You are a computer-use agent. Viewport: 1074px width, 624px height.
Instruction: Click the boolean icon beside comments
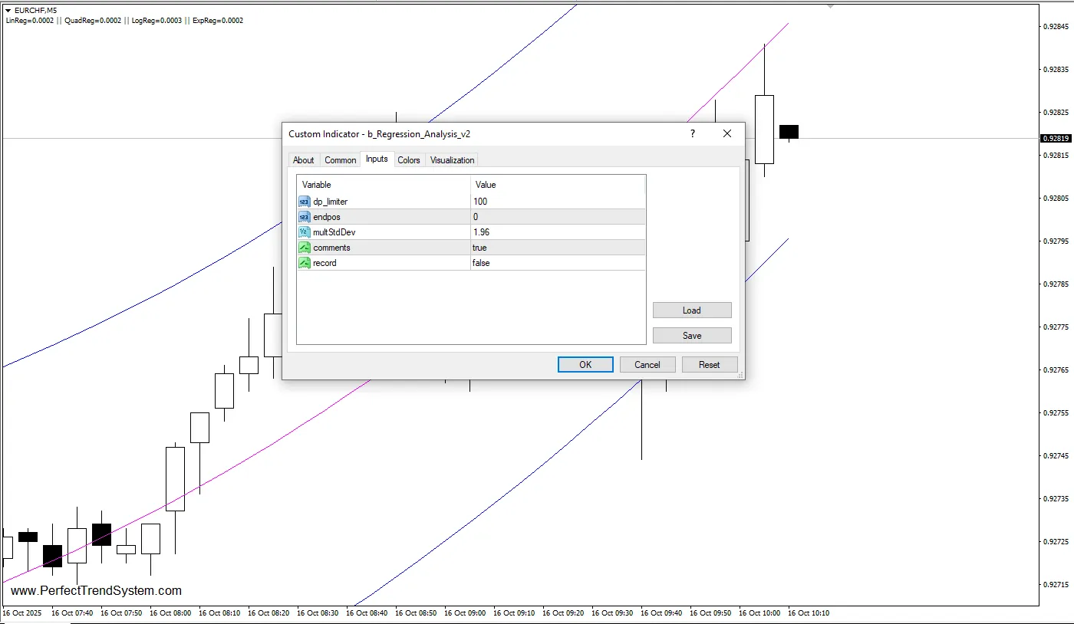coord(304,248)
